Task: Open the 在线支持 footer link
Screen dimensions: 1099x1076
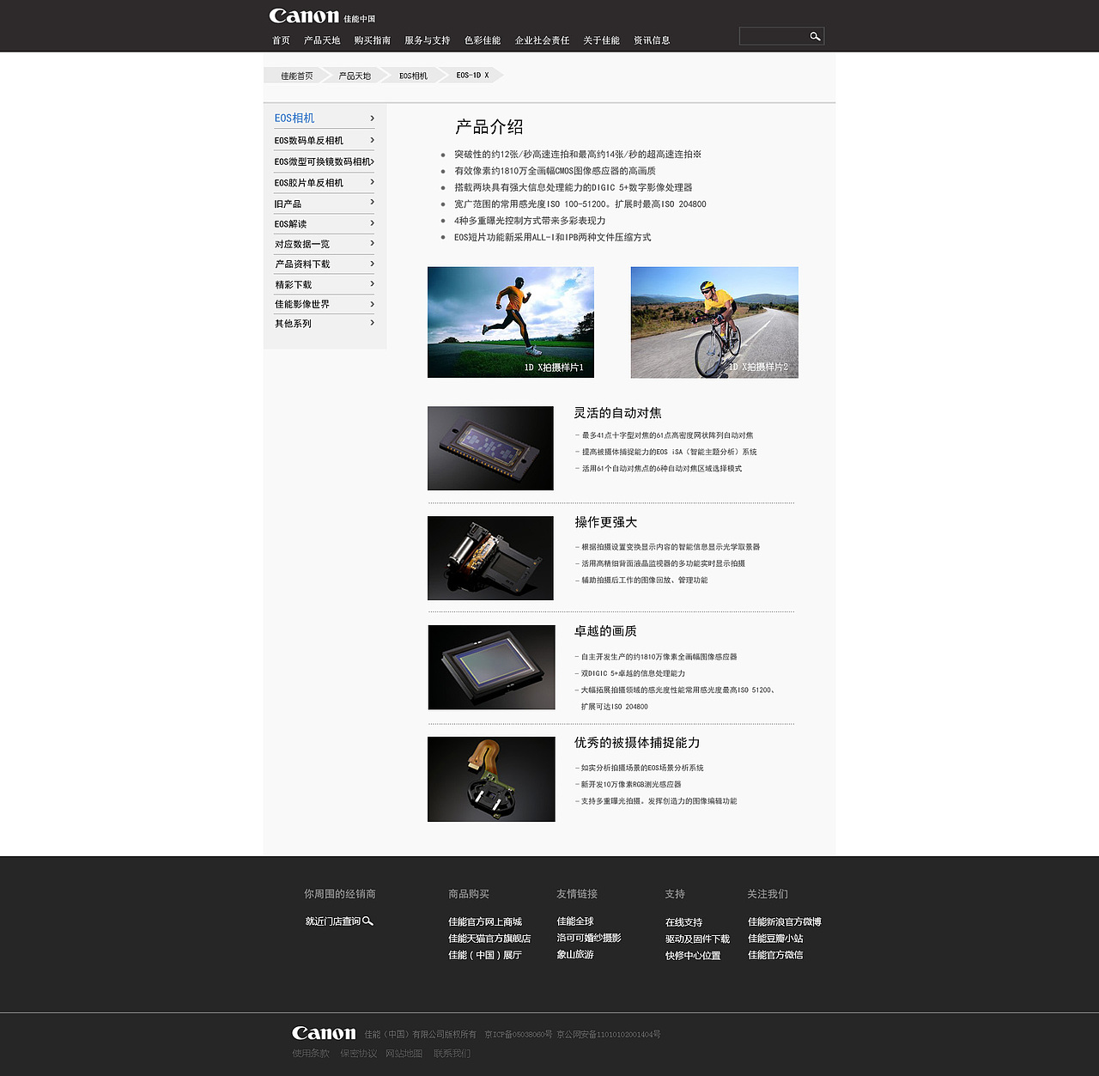Action: 683,922
